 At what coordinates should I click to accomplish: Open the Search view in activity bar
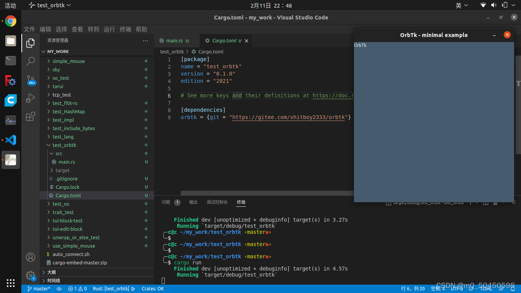31,61
